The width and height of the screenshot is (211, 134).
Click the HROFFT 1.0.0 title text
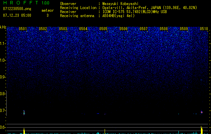tap(26, 3)
